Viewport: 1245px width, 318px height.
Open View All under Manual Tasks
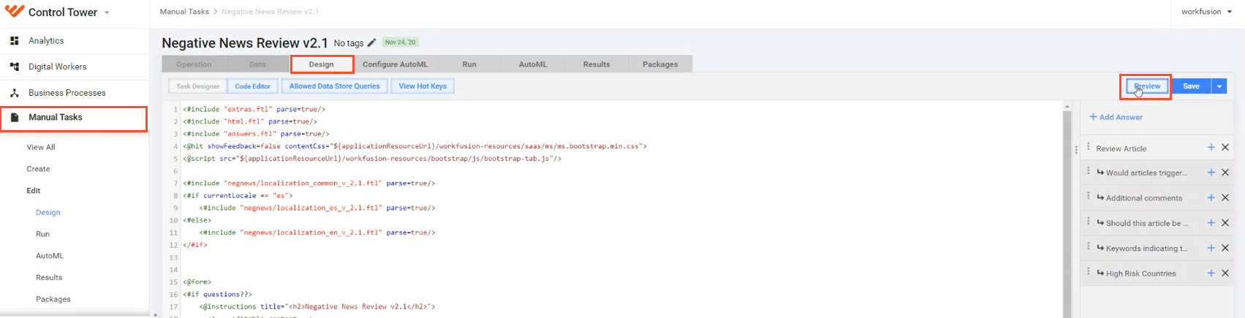coord(41,147)
